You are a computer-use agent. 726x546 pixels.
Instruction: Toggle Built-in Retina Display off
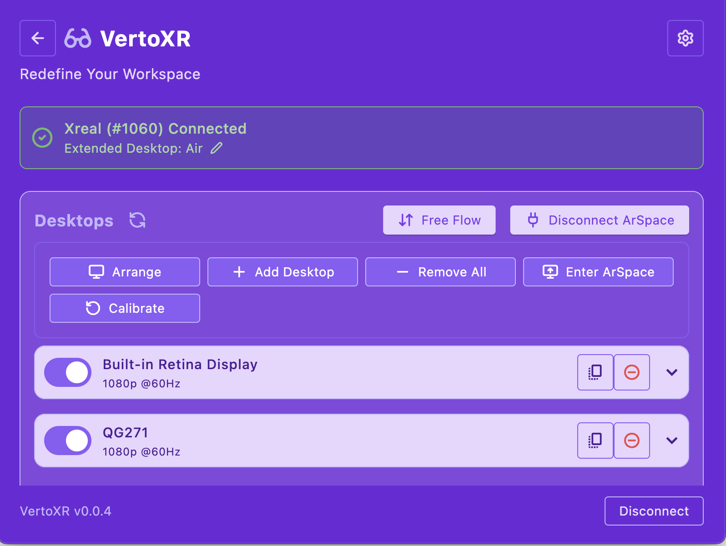[x=68, y=372]
